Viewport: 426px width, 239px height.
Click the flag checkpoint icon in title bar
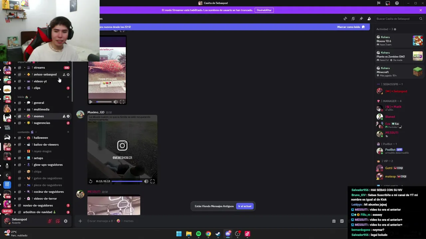coord(379,3)
